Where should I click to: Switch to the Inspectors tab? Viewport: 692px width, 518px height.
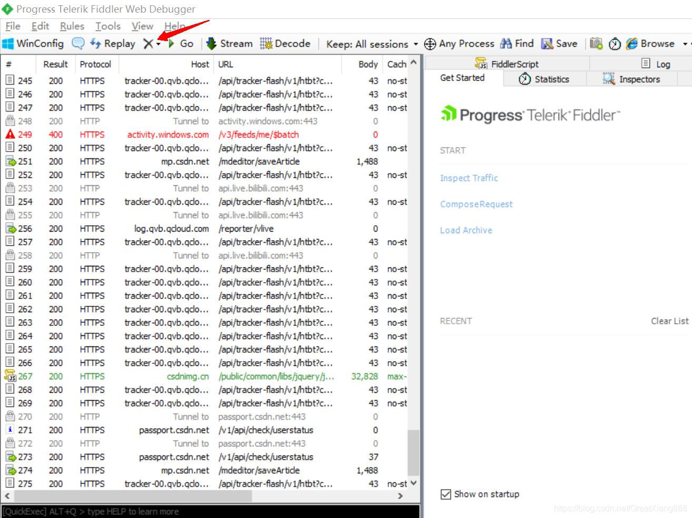coord(631,79)
